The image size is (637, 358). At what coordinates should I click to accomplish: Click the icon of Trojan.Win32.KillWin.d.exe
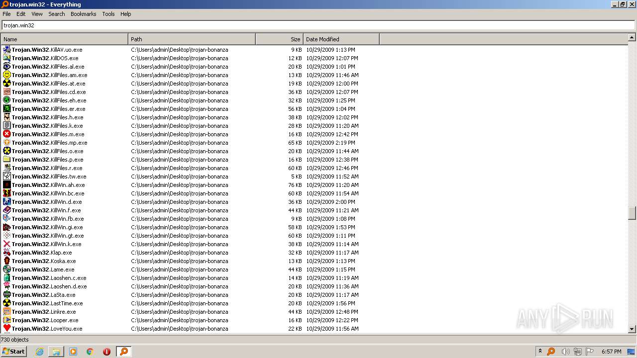click(7, 202)
